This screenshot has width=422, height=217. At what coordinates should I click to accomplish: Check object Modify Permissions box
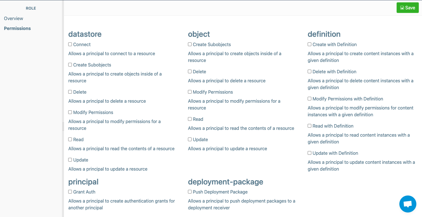click(x=190, y=92)
